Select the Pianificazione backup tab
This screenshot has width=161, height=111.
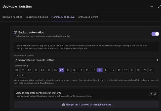(63, 17)
